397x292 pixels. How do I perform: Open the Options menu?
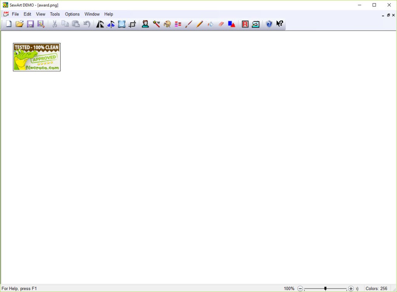(72, 14)
